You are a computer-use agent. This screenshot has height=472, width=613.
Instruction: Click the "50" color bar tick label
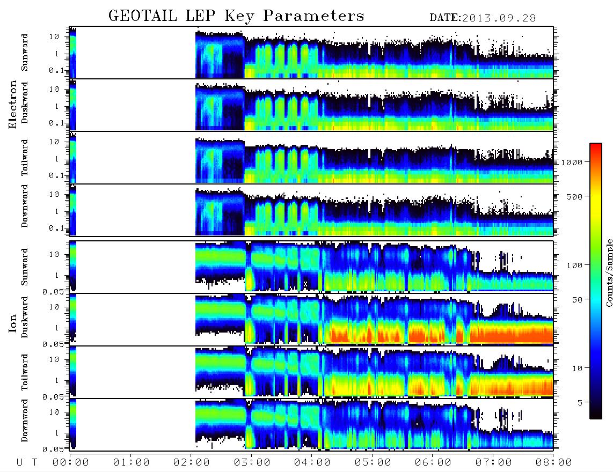pos(578,300)
